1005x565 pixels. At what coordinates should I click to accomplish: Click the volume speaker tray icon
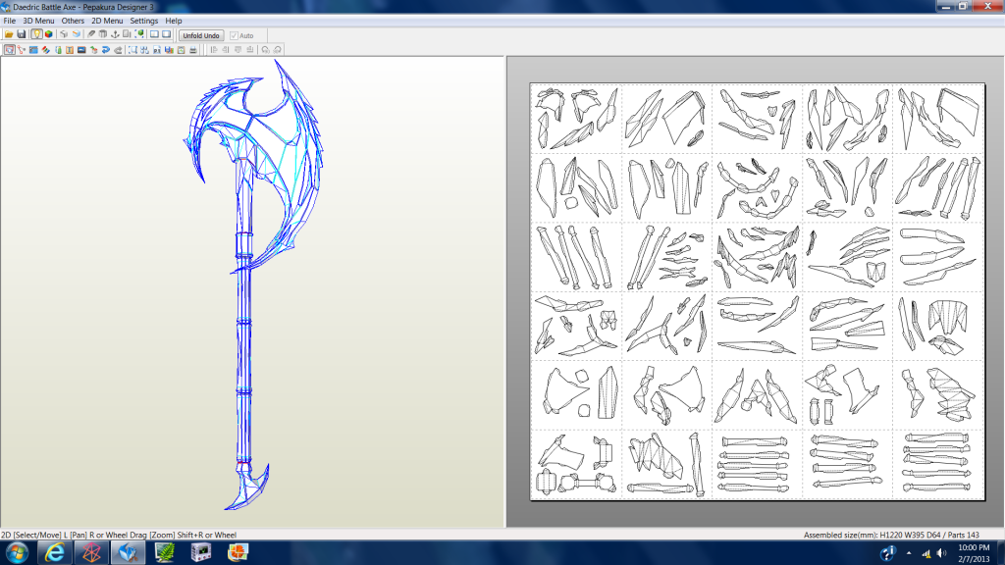[x=941, y=553]
